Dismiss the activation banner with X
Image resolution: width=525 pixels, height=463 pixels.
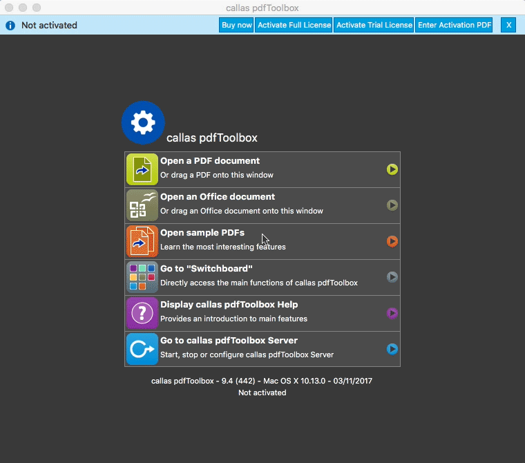click(x=508, y=25)
